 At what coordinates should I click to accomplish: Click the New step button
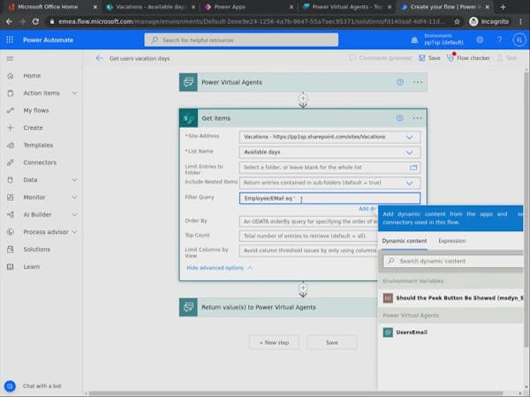(274, 342)
